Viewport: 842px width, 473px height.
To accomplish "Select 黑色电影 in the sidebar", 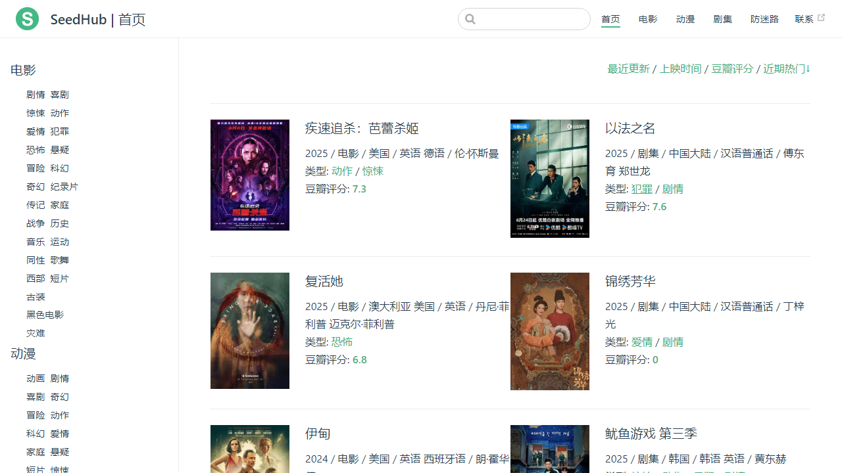I will tap(45, 315).
